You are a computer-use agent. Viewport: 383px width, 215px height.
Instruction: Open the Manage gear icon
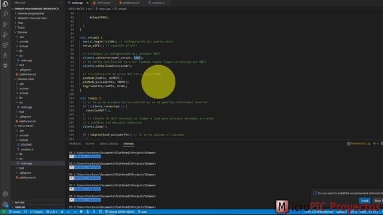(x=5, y=204)
